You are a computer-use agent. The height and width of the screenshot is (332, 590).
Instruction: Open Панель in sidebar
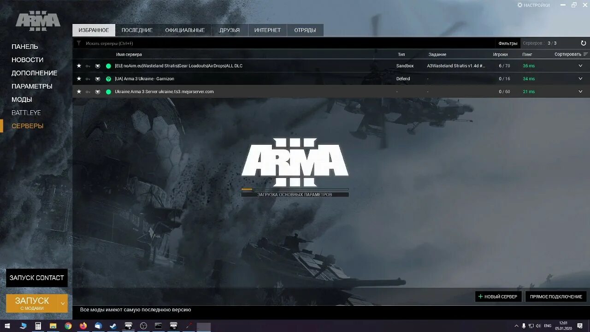click(25, 47)
